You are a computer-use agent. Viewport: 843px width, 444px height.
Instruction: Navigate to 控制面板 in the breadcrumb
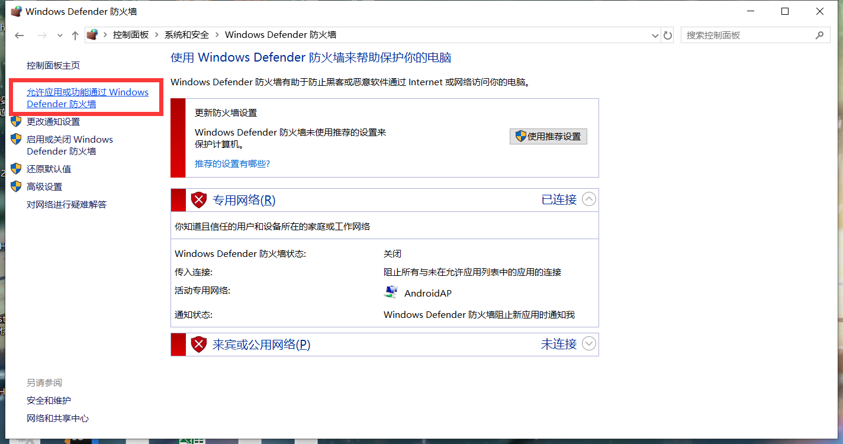coord(131,35)
